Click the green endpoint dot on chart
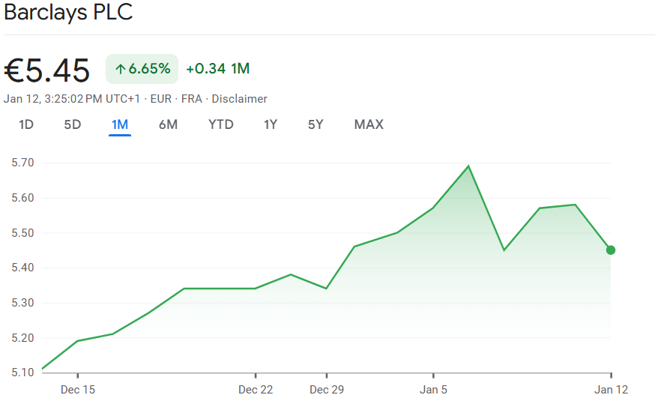The width and height of the screenshot is (655, 404). point(611,250)
